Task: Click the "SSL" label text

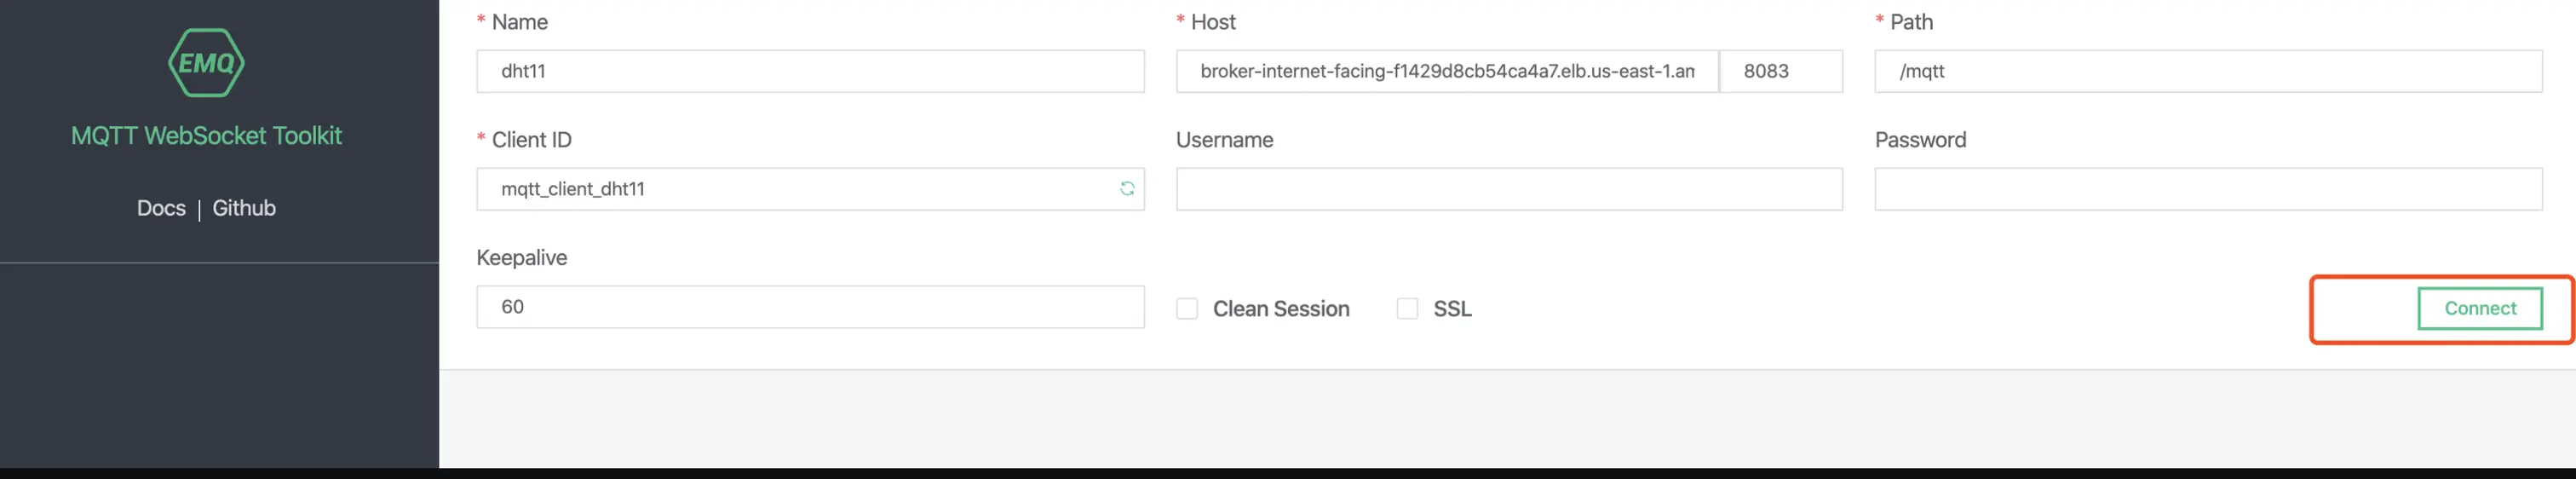Action: click(1452, 309)
